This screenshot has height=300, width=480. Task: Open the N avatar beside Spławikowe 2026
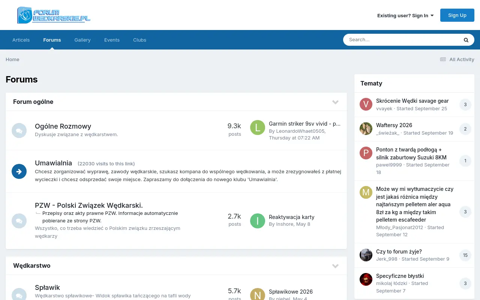tap(258, 295)
